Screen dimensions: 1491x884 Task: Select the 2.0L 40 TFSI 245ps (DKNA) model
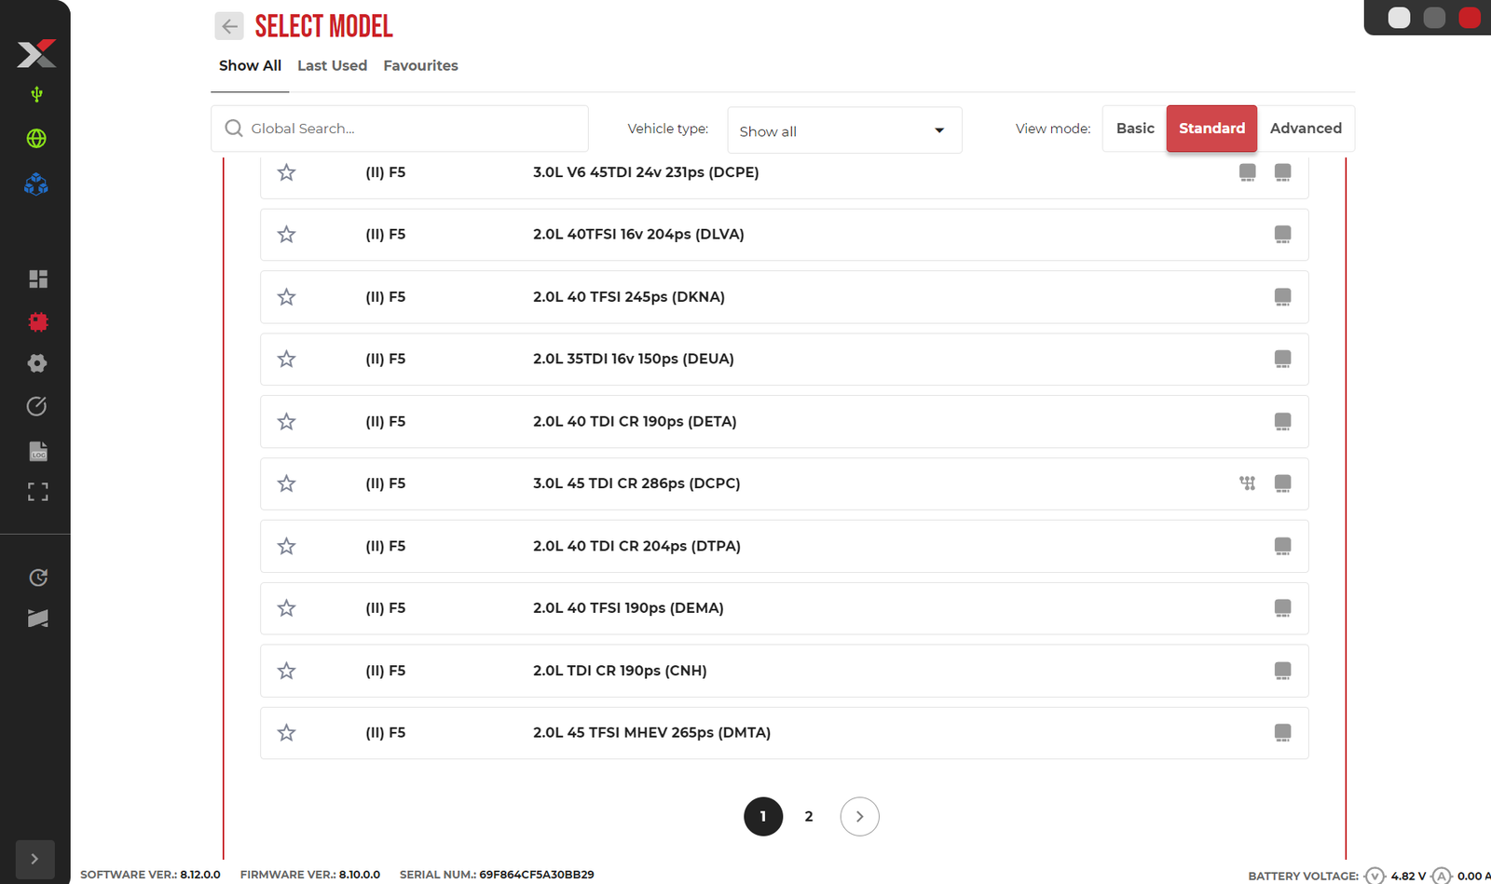[785, 297]
